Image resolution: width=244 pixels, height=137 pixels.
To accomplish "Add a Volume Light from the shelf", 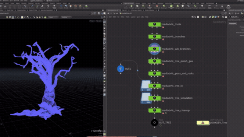I will (157, 7).
